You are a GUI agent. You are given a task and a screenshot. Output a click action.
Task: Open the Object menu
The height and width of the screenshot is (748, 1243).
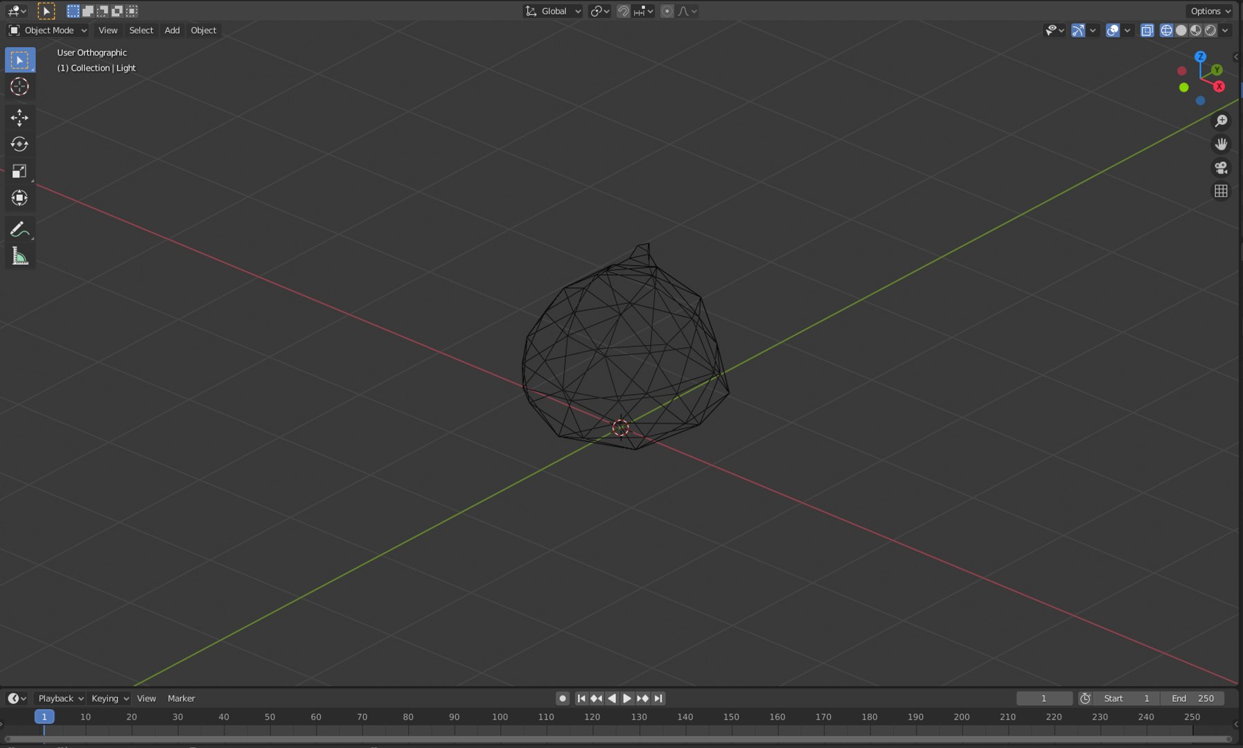[204, 30]
